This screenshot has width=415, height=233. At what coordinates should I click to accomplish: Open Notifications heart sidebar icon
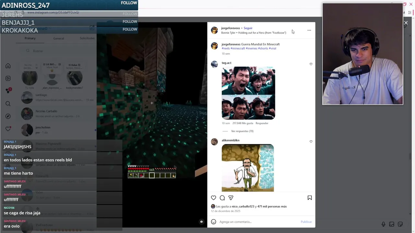(x=8, y=129)
